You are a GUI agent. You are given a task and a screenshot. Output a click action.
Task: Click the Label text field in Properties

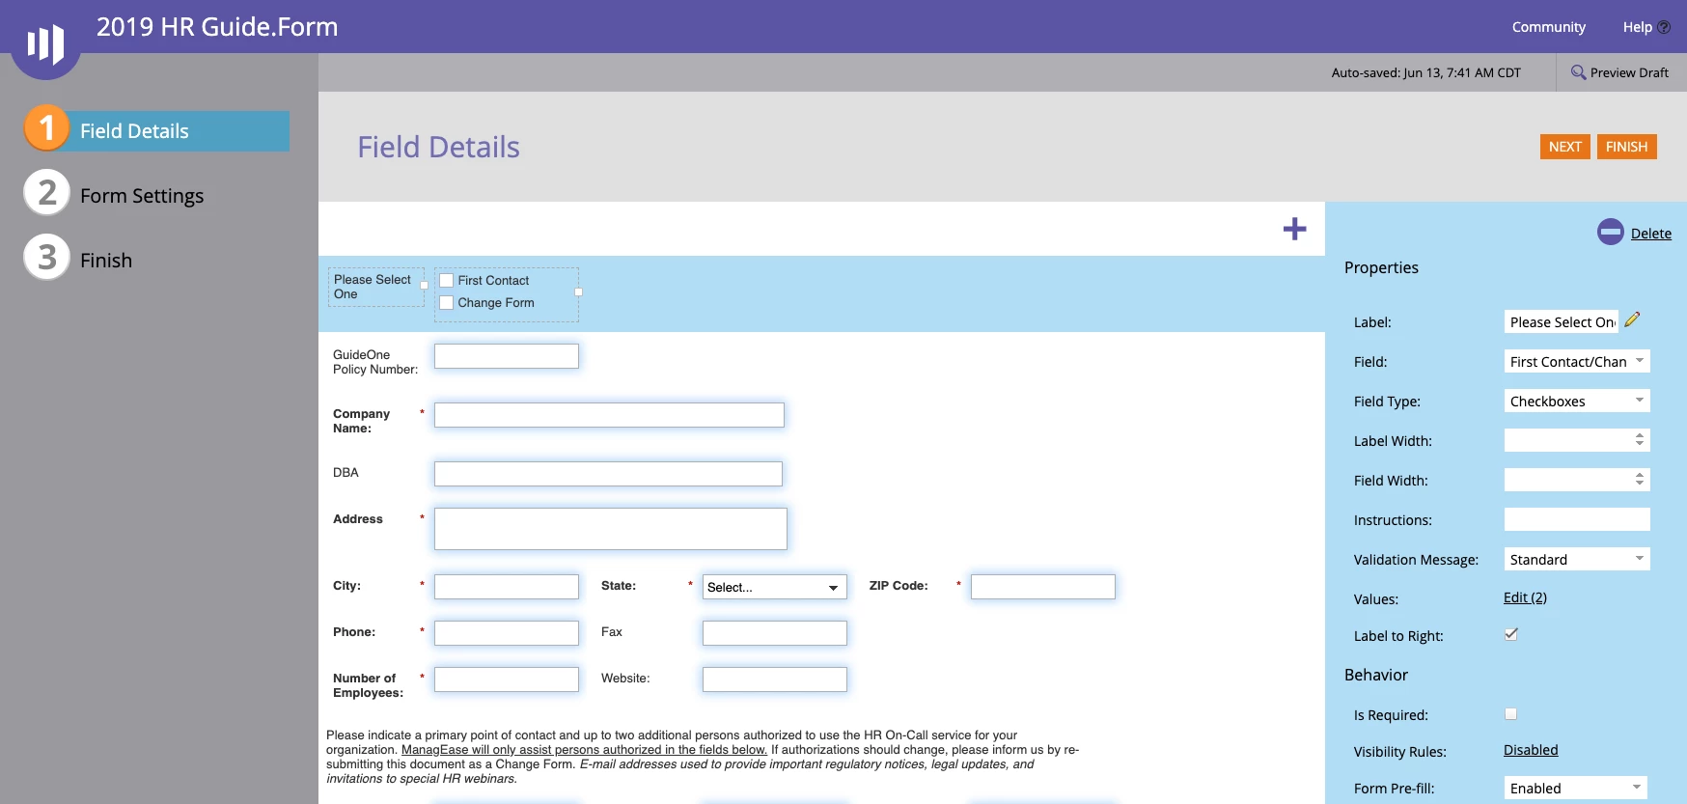coord(1561,322)
